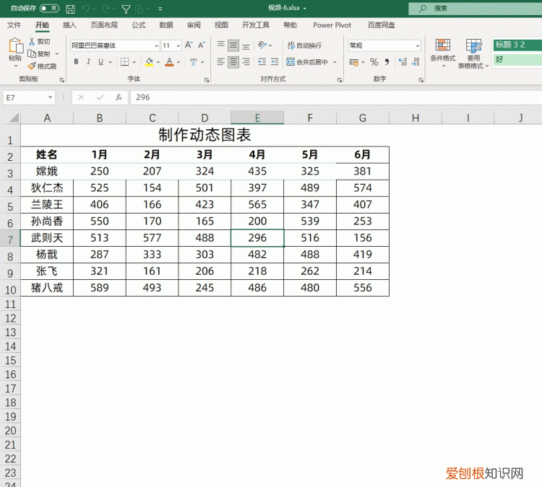Switch to the Power Pivot tab

332,25
